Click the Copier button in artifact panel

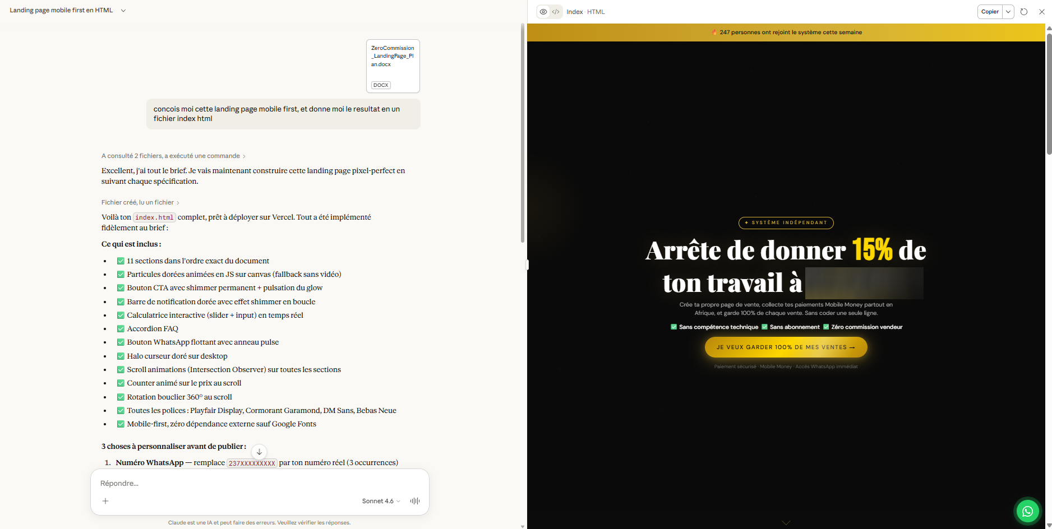pos(990,12)
